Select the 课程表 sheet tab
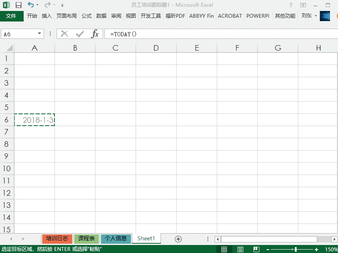Image resolution: width=338 pixels, height=253 pixels. coord(86,238)
